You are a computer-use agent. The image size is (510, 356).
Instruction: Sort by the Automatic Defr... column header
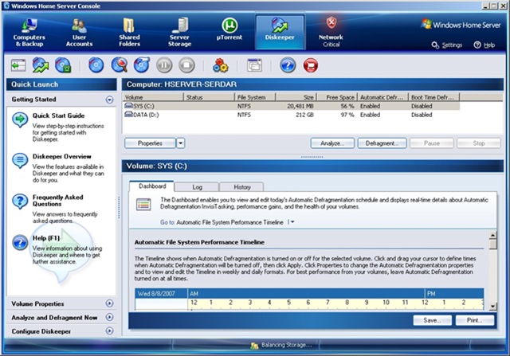point(382,97)
